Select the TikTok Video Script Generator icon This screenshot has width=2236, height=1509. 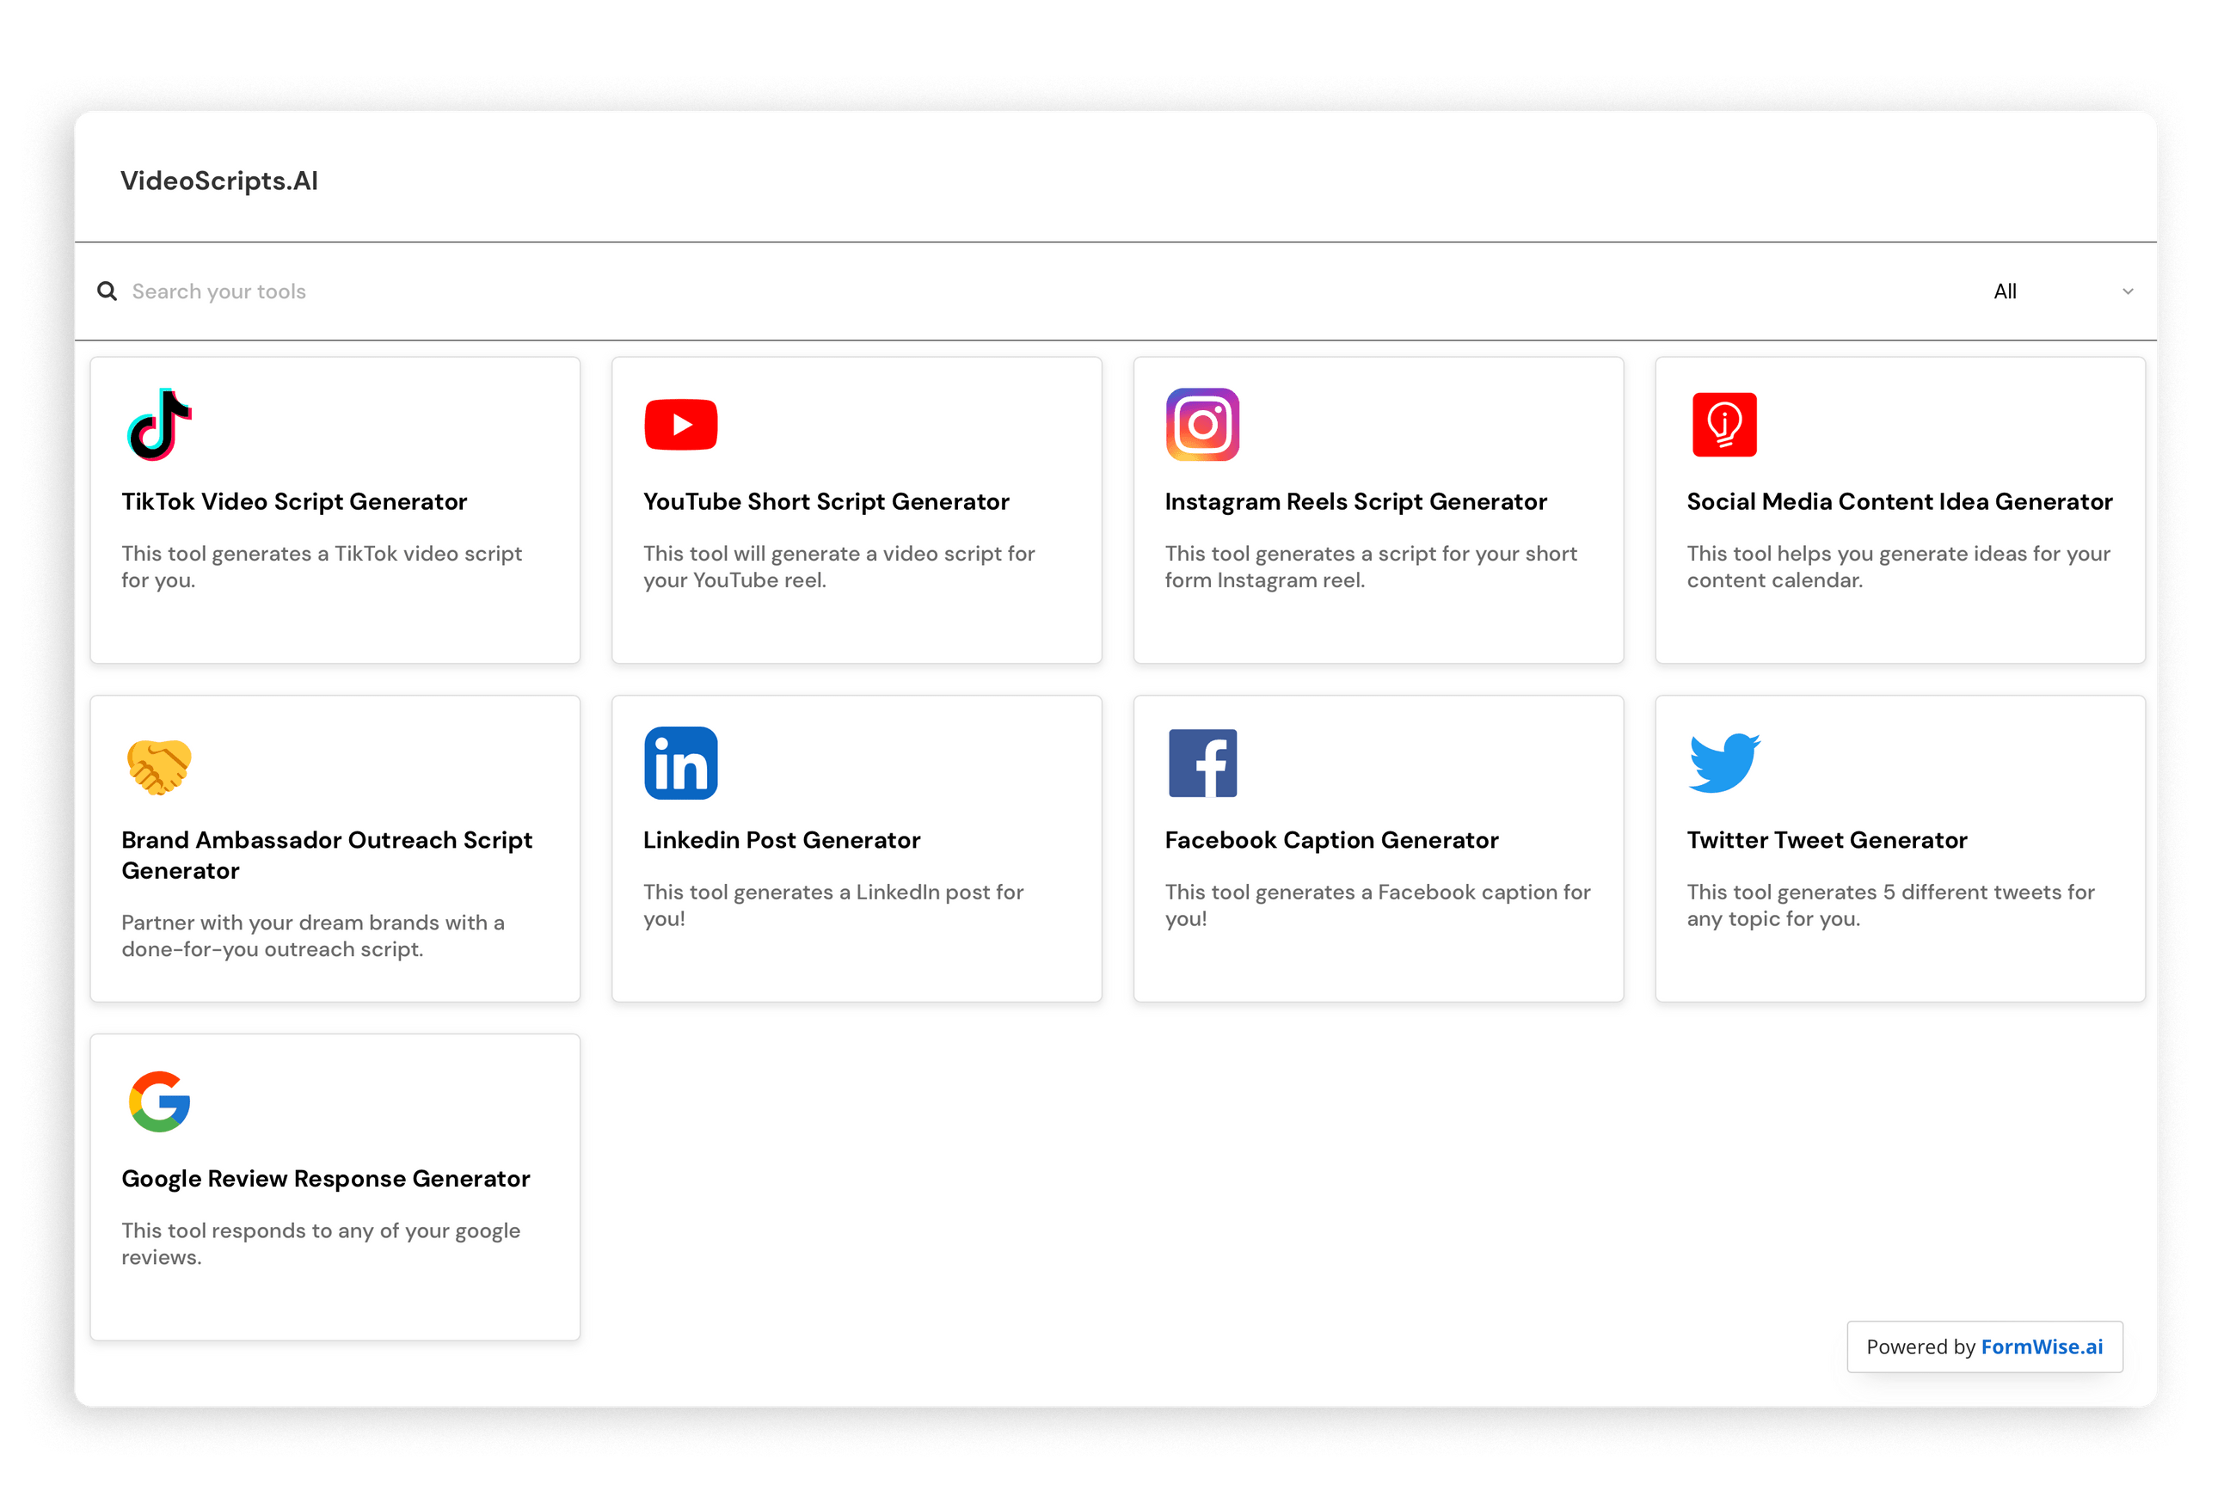pyautogui.click(x=160, y=424)
